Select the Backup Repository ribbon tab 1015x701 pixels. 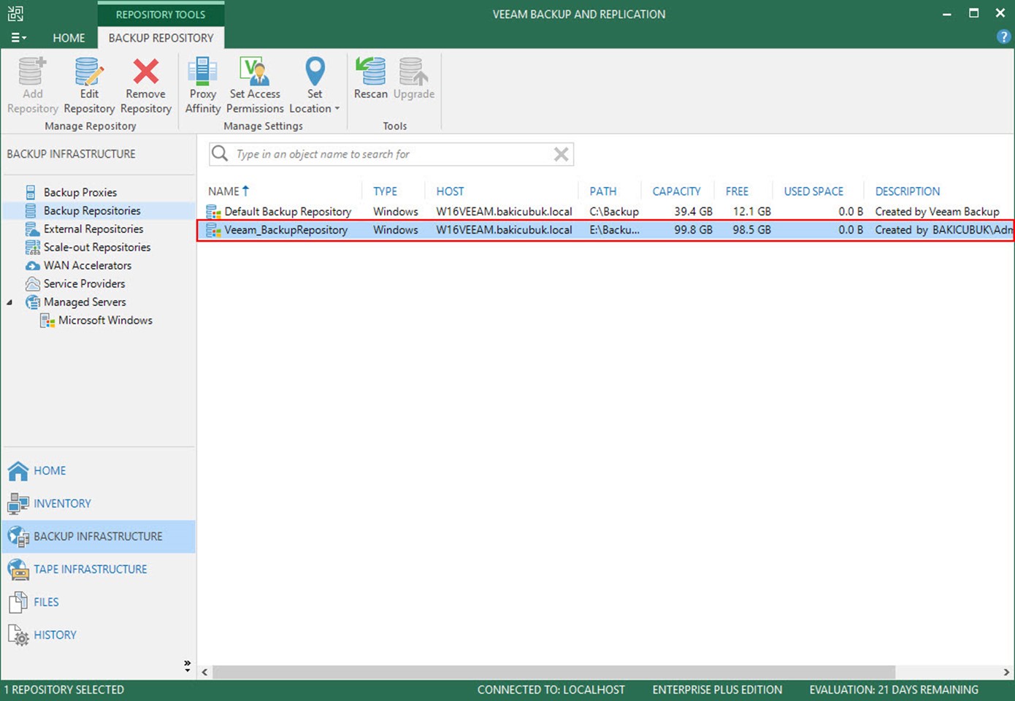pyautogui.click(x=161, y=38)
